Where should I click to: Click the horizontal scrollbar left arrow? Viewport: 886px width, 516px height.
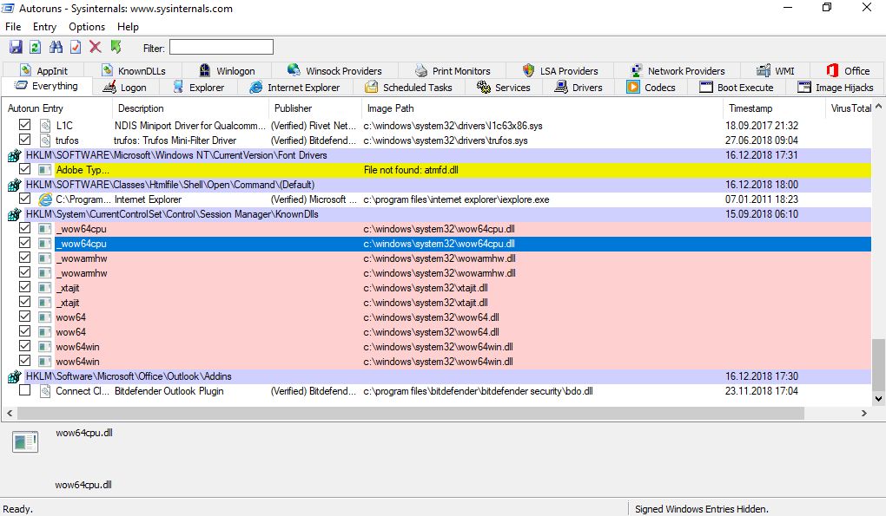click(9, 414)
